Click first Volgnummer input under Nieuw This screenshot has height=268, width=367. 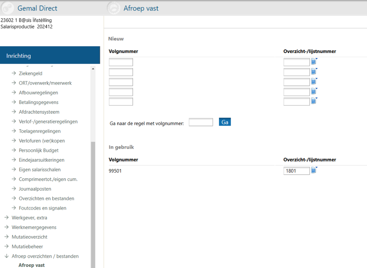(x=121, y=62)
